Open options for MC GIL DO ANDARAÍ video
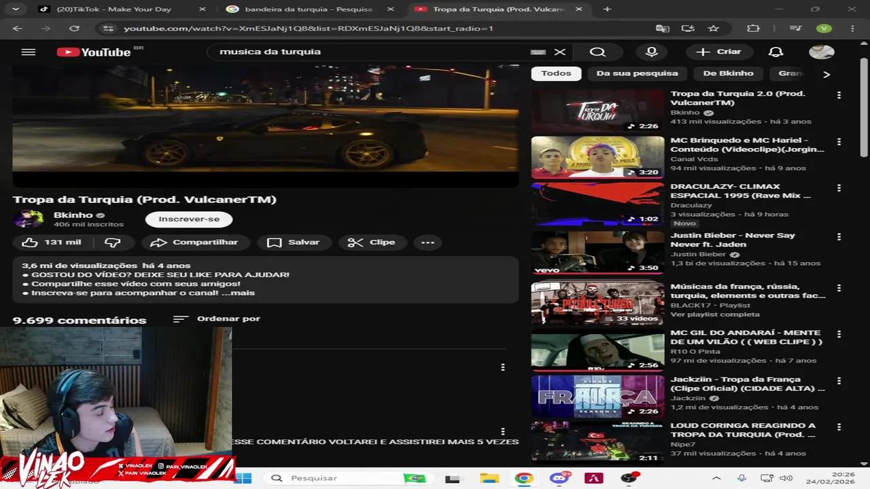This screenshot has width=870, height=489. tap(839, 334)
